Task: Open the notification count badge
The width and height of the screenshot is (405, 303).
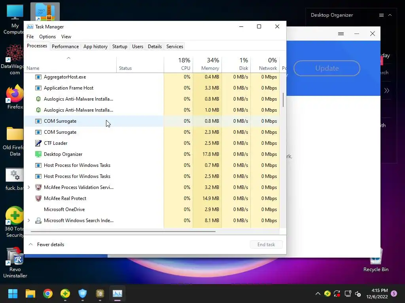Action: click(x=394, y=294)
